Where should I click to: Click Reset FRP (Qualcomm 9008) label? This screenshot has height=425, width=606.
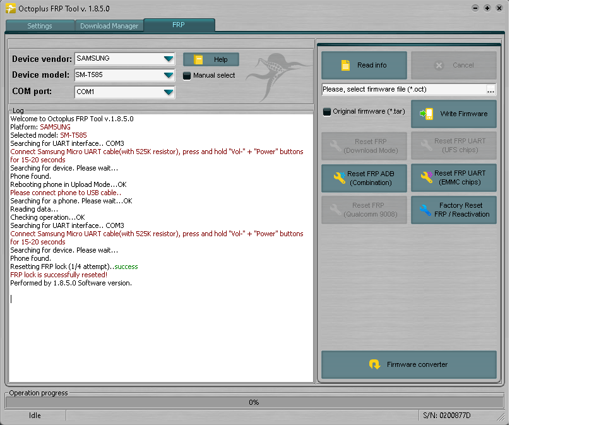click(x=371, y=210)
